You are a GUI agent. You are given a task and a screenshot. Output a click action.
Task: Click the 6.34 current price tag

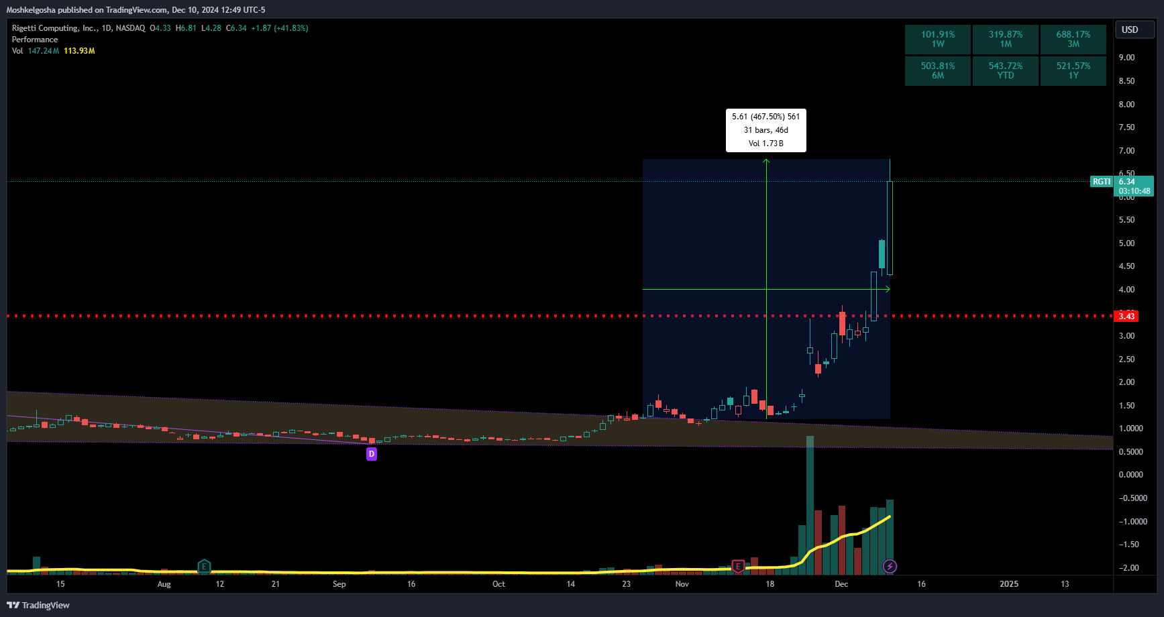coord(1133,186)
